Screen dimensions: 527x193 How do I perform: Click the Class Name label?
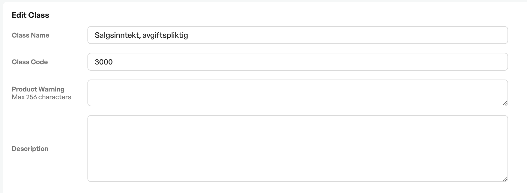(30, 35)
